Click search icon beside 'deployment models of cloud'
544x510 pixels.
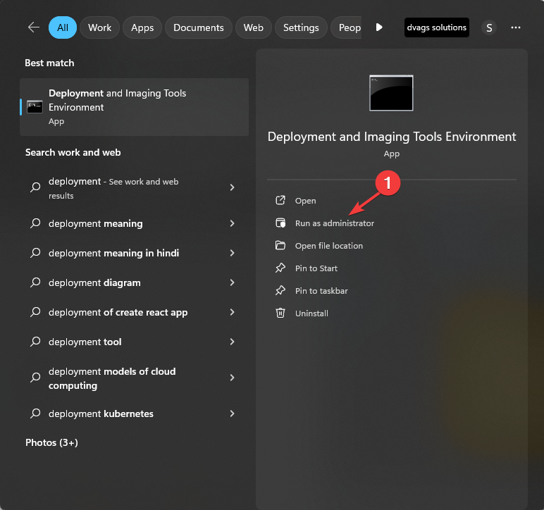pos(35,377)
